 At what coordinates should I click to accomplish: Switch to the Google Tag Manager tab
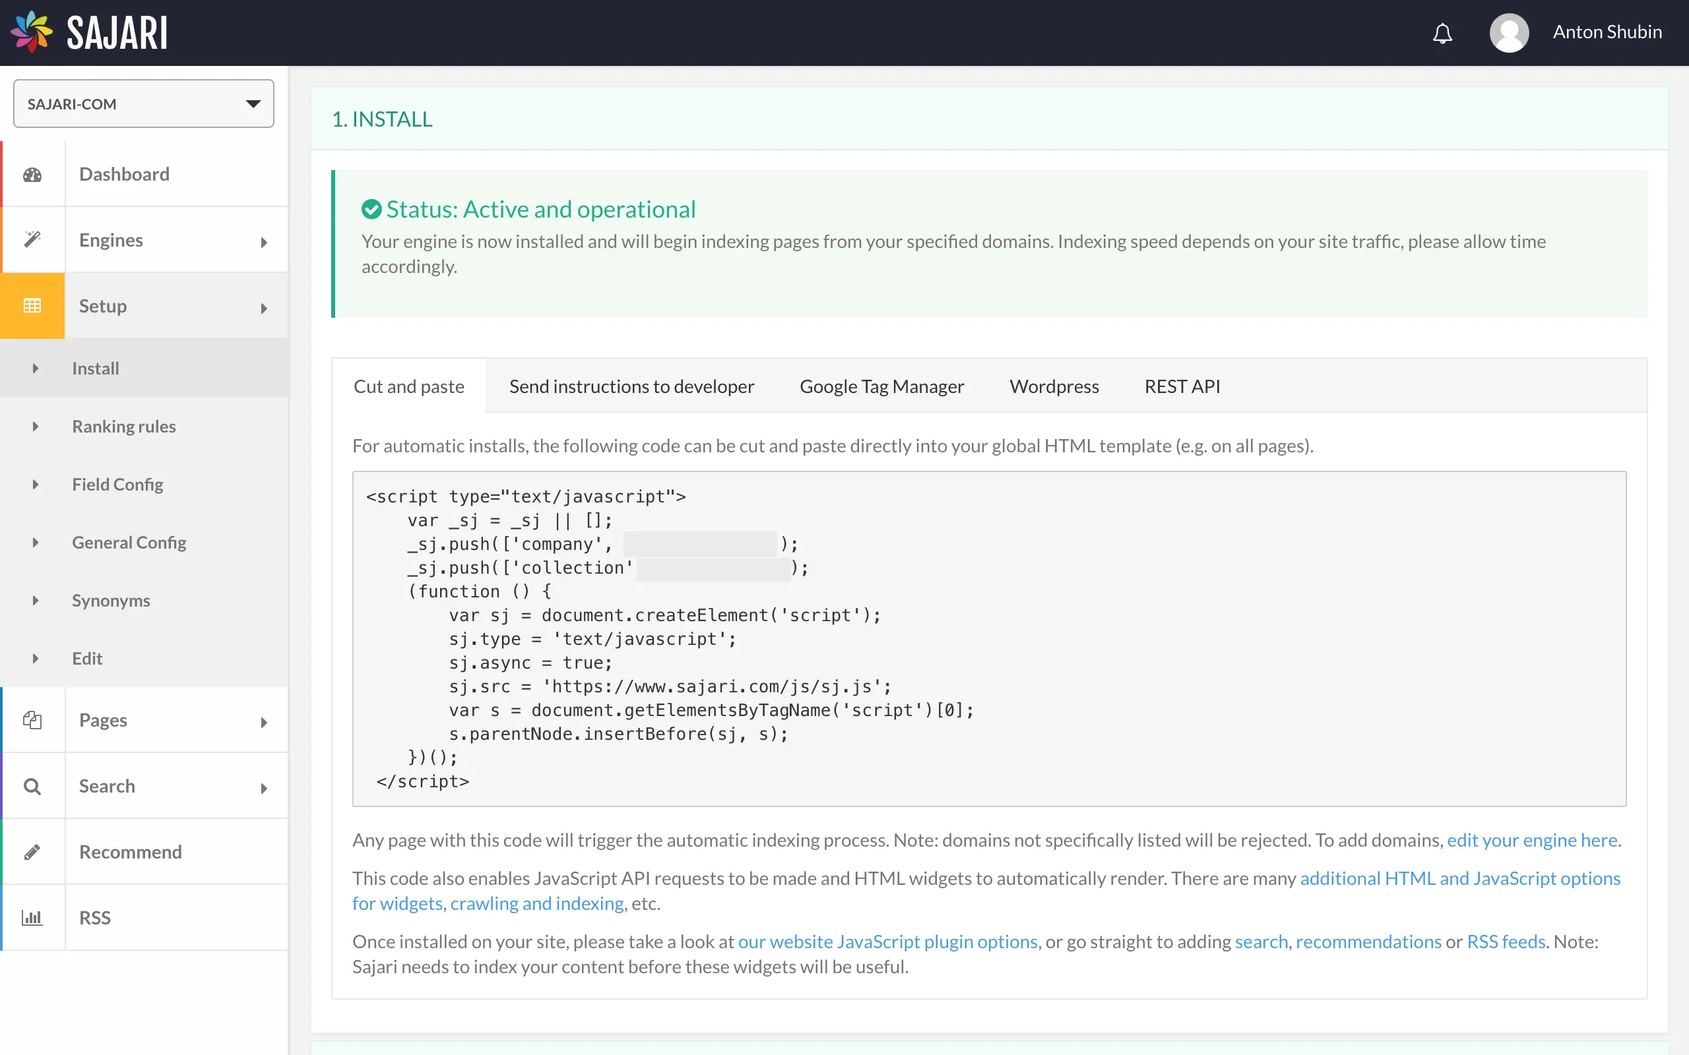click(x=881, y=386)
